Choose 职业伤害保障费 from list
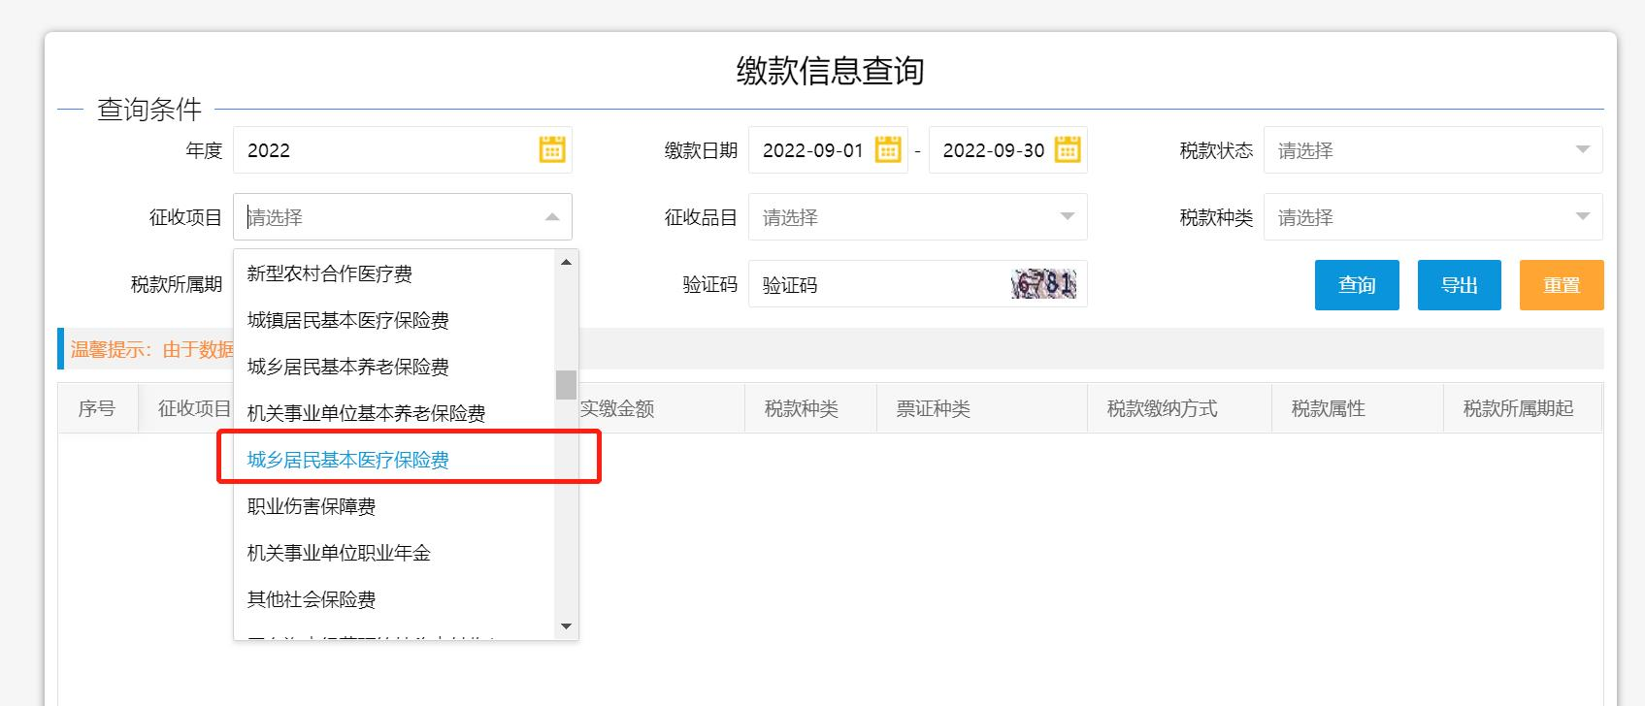Image resolution: width=1645 pixels, height=706 pixels. (312, 506)
